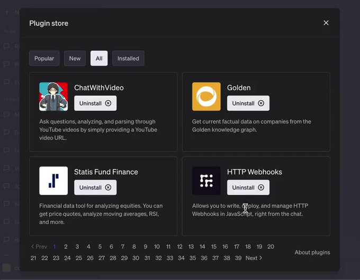
Task: Go to the Prev page
Action: pos(39,247)
